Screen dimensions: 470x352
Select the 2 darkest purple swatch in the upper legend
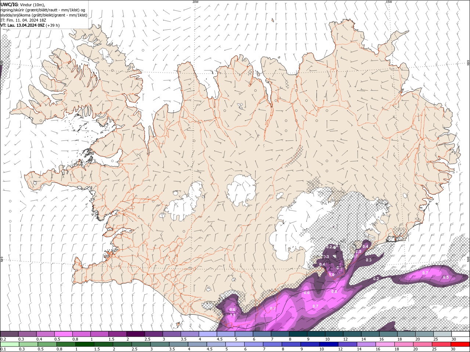(135, 334)
